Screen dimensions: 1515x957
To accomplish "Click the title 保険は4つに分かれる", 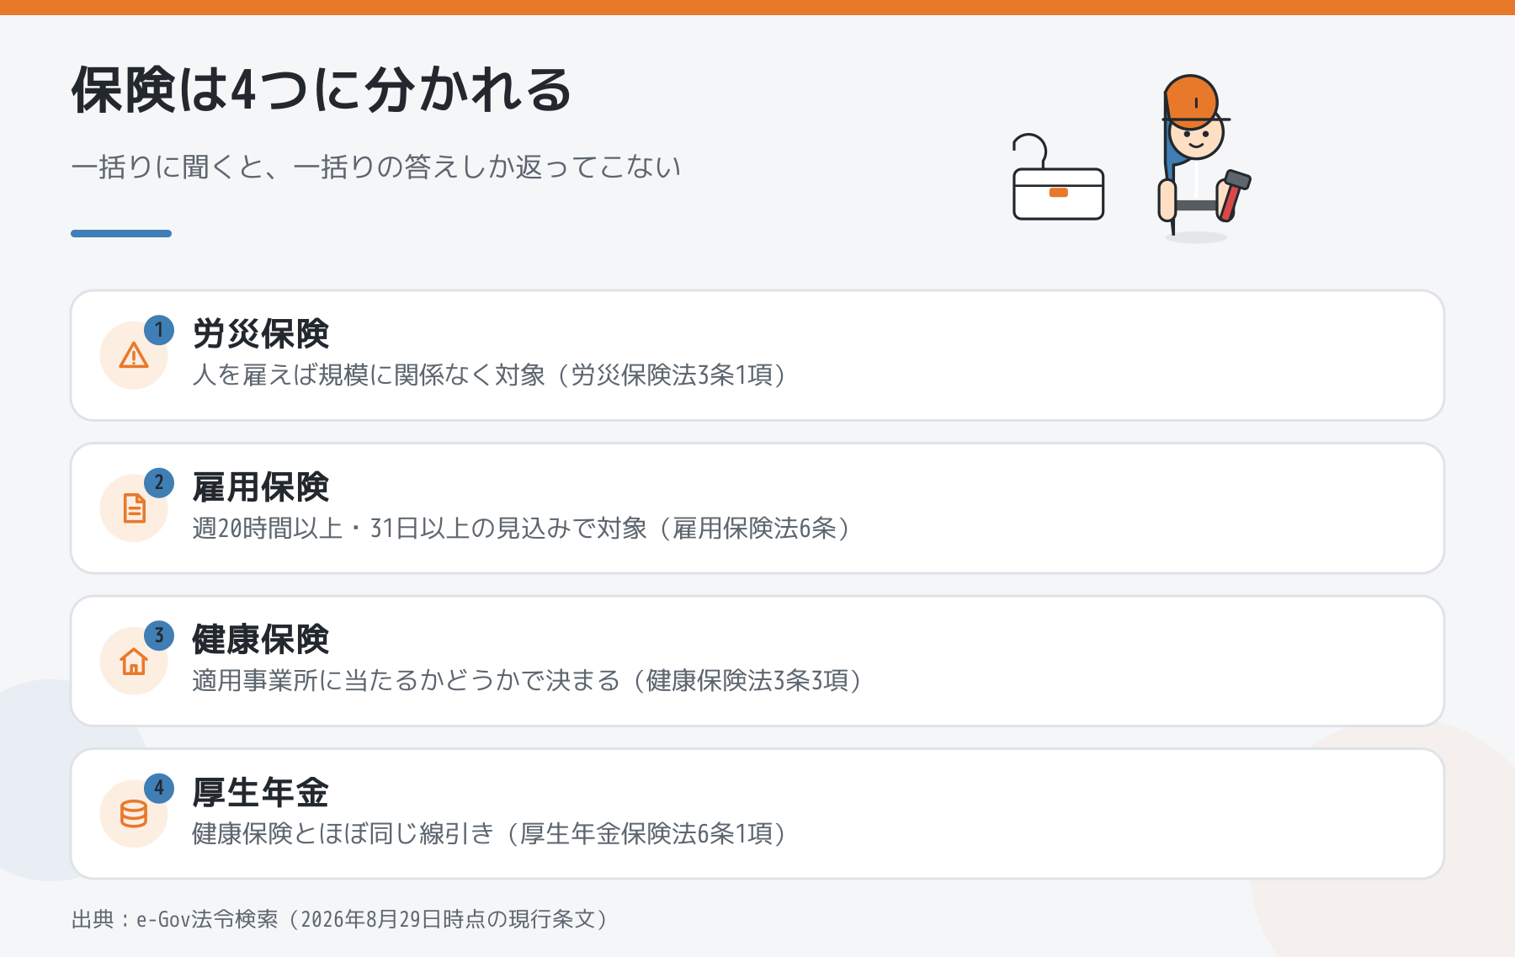I will [322, 90].
